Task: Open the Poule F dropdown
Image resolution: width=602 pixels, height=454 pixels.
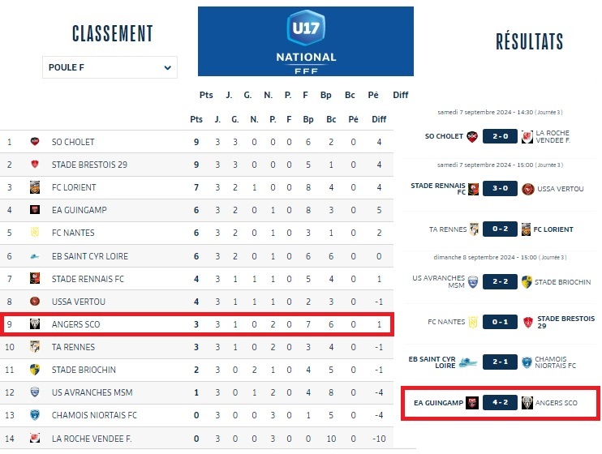Action: pos(110,67)
